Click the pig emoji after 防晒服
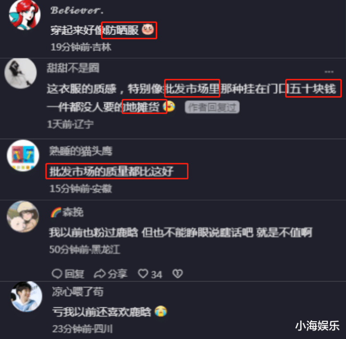The image size is (346, 339). [x=148, y=30]
